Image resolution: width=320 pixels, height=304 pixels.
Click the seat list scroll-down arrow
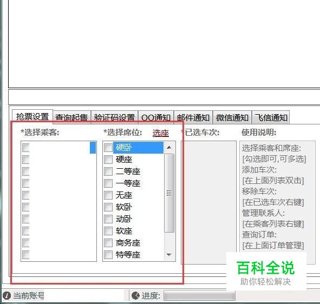pyautogui.click(x=169, y=255)
